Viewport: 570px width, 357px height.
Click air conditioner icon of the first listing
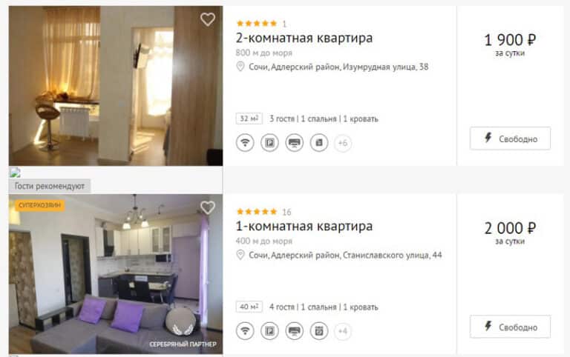[295, 143]
